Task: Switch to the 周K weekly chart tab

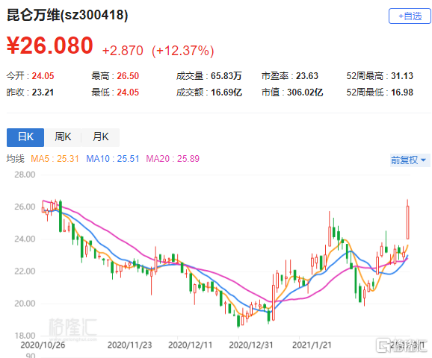Action: [x=63, y=137]
